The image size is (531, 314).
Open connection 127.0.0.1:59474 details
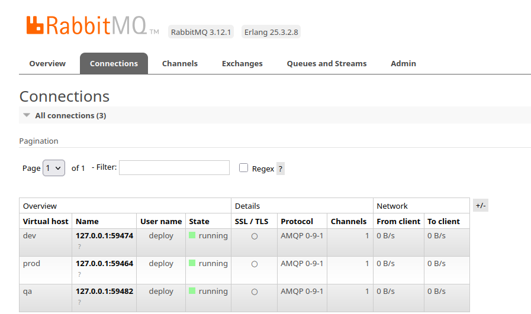pyautogui.click(x=104, y=235)
